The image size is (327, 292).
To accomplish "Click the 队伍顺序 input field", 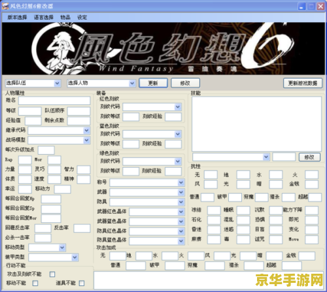I will click(x=78, y=111).
